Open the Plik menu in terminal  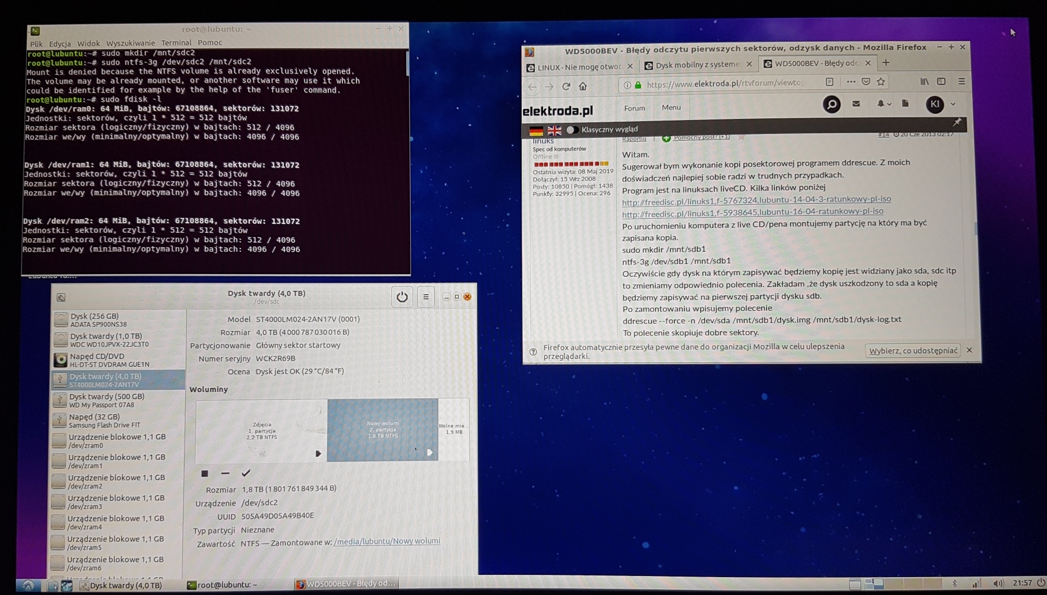coord(36,44)
